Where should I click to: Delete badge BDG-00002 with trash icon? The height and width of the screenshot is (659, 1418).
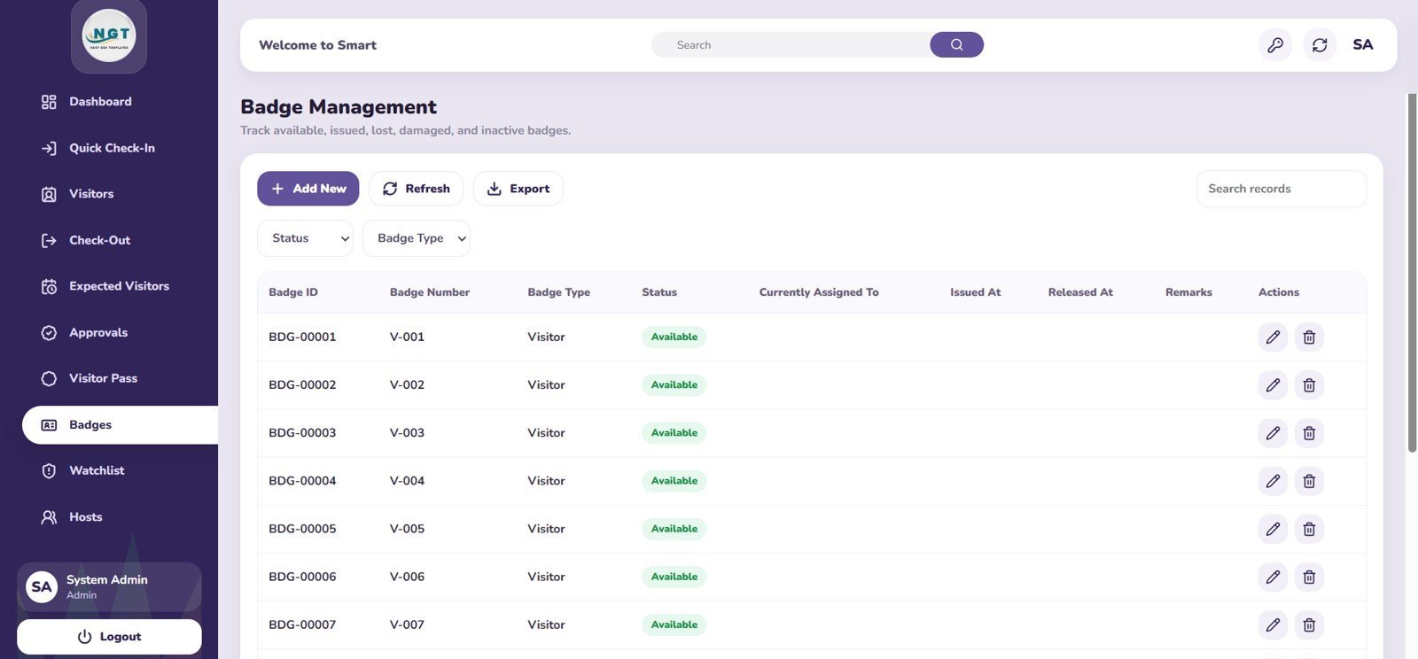pos(1309,385)
